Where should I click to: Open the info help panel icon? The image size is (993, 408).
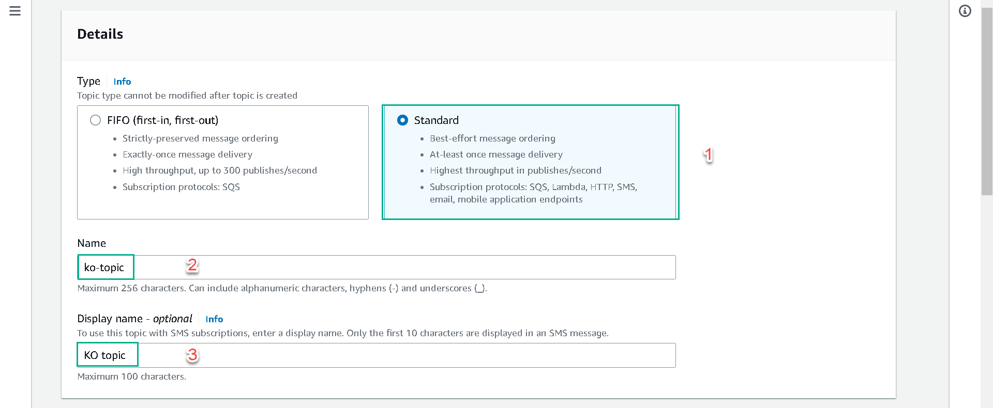[x=965, y=11]
